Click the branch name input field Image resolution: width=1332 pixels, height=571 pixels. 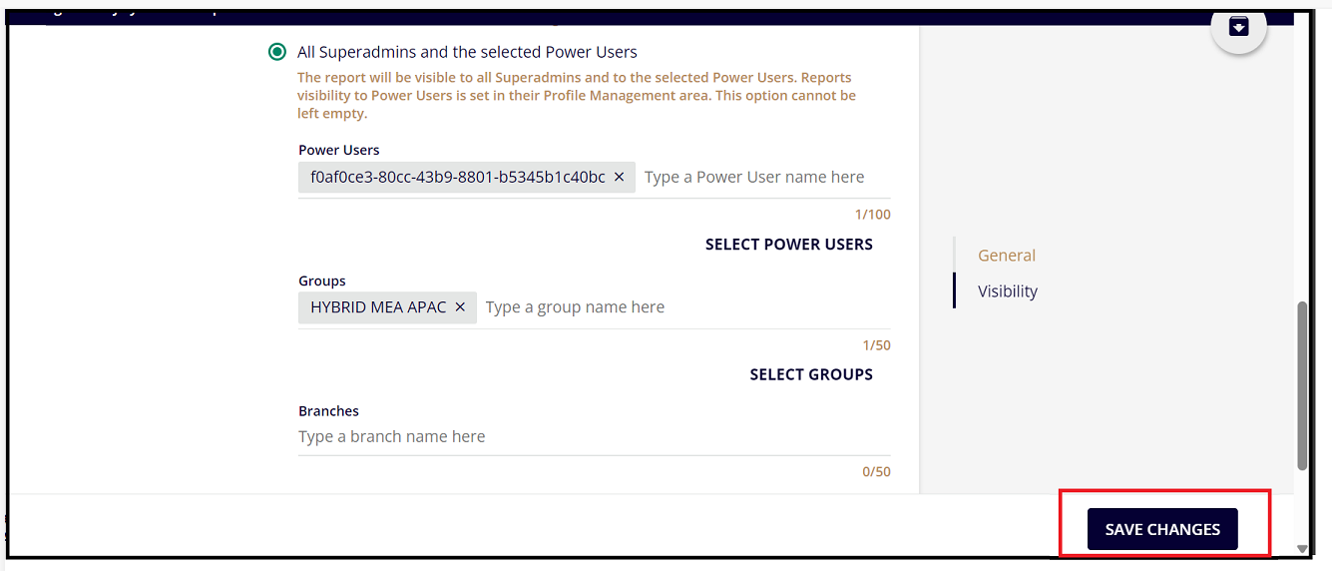[x=594, y=437]
